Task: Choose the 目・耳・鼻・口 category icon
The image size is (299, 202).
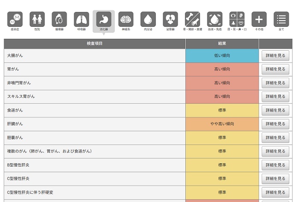Action: point(237,20)
